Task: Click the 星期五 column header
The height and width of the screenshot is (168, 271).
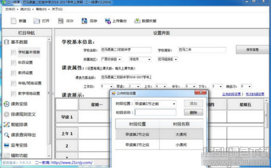Action: (x=245, y=105)
